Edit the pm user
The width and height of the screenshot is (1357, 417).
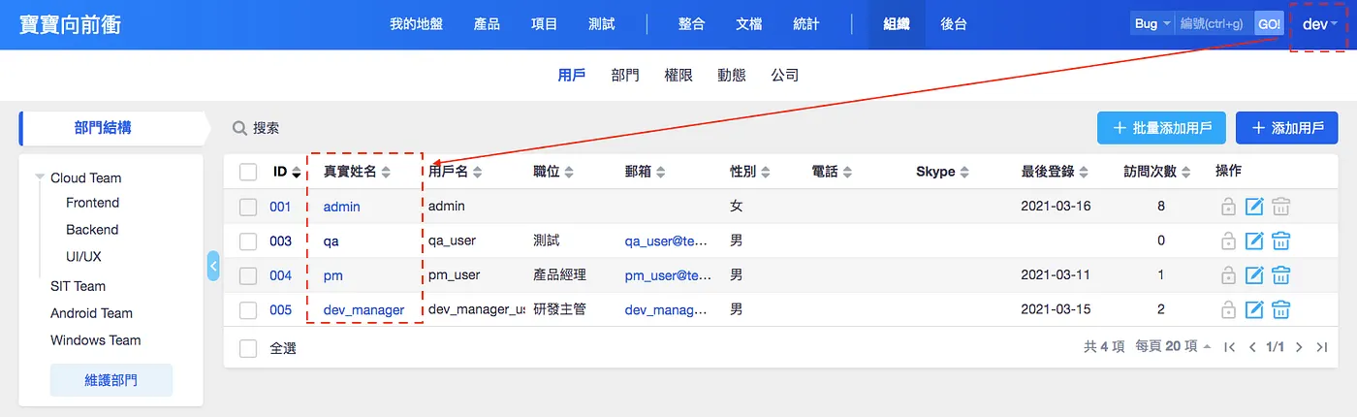coord(1254,275)
